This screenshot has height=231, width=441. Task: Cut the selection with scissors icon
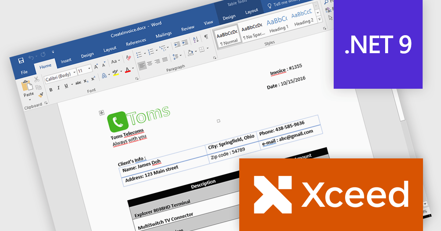click(36, 79)
